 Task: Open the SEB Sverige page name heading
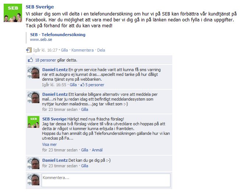pos(40,7)
